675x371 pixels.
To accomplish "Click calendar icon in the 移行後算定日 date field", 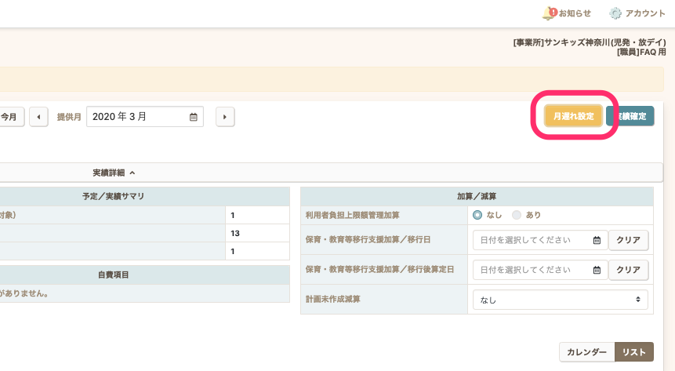I will (x=597, y=270).
